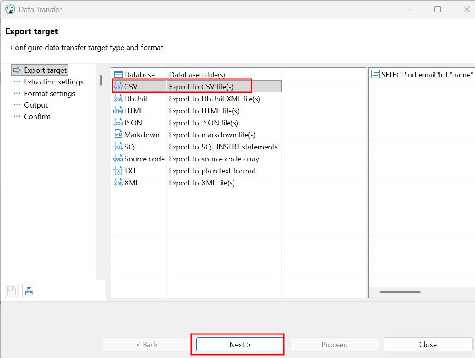
Task: Click the horizontal scrollbar in query panel
Action: (x=400, y=292)
